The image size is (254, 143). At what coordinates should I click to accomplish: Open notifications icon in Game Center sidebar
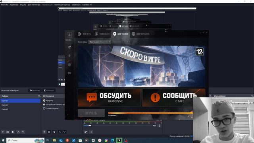[x=69, y=47]
